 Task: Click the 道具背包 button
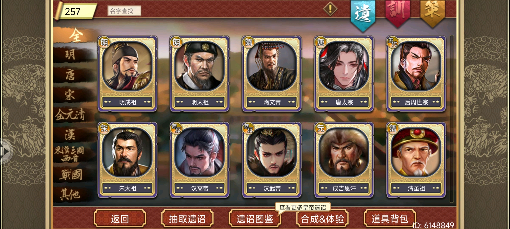point(390,218)
